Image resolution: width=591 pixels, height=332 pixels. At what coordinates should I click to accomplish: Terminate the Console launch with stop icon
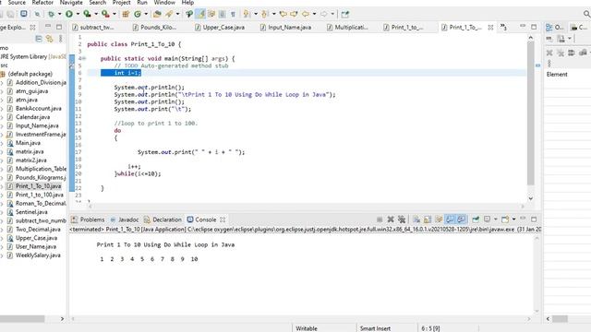pyautogui.click(x=380, y=219)
